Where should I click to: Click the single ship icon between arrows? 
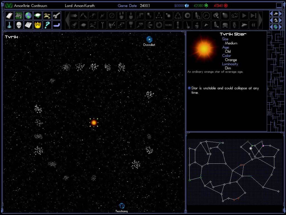(276, 14)
